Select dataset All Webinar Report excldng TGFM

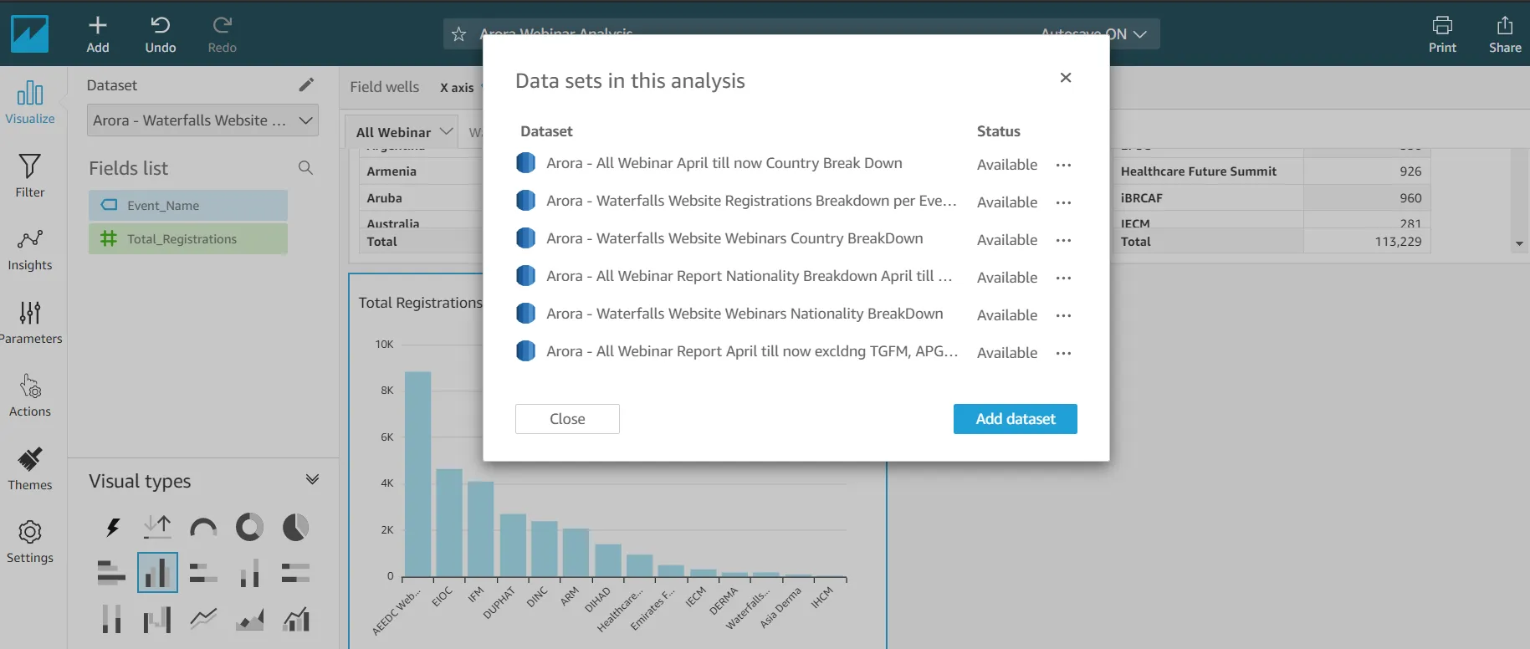point(752,351)
